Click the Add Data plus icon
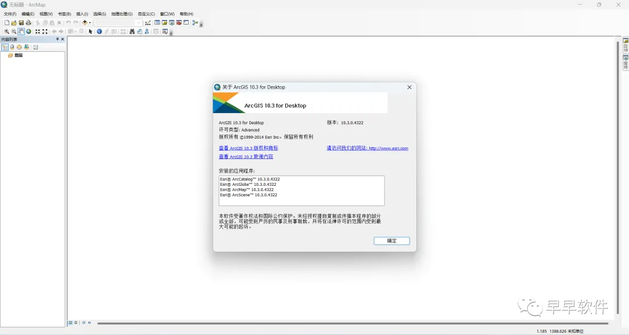The image size is (629, 335). coord(84,23)
